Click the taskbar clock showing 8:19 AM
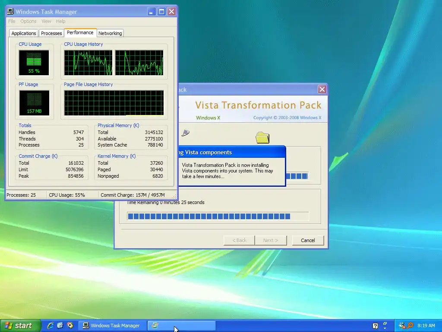The width and height of the screenshot is (442, 332). [426, 326]
